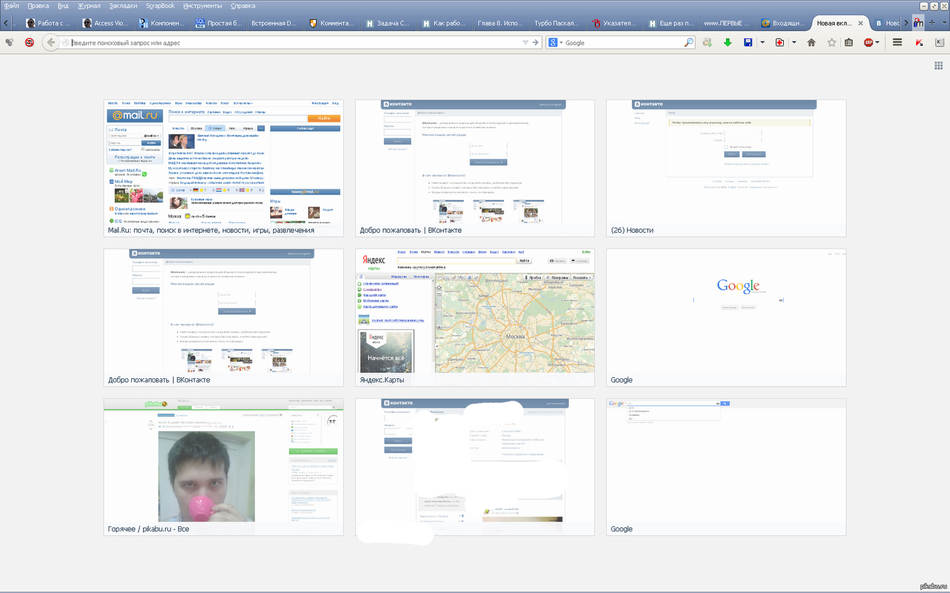This screenshot has height=593, width=950.
Task: Open the '(26) Новости' thumbnail tile
Action: (x=726, y=168)
